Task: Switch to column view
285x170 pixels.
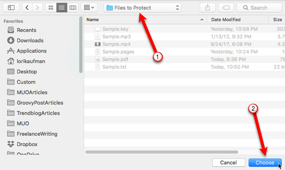Action: click(73, 8)
